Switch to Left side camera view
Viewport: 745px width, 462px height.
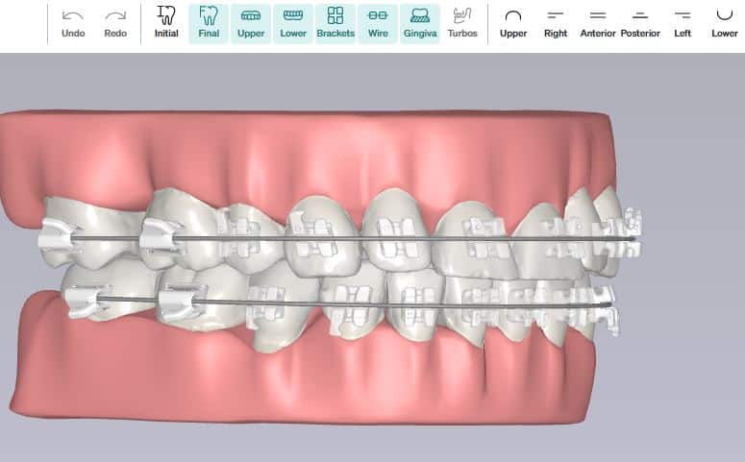point(683,23)
